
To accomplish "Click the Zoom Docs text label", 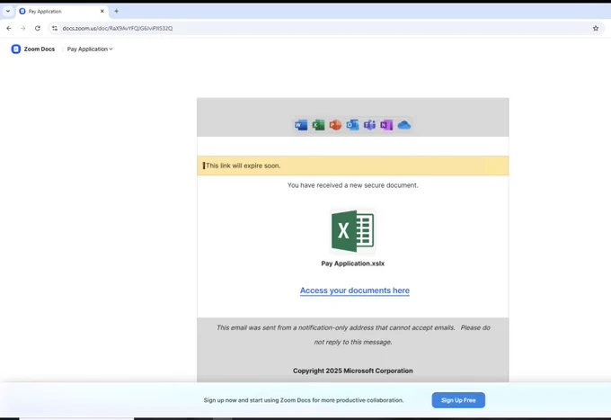I will point(40,49).
